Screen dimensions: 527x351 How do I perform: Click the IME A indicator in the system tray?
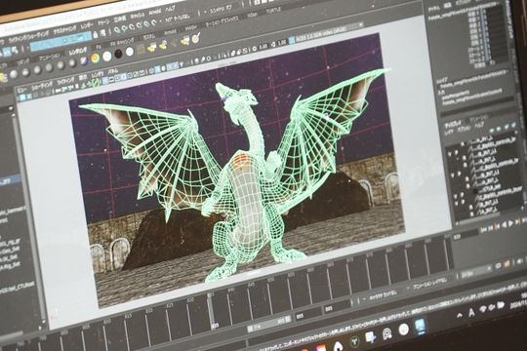471,312
